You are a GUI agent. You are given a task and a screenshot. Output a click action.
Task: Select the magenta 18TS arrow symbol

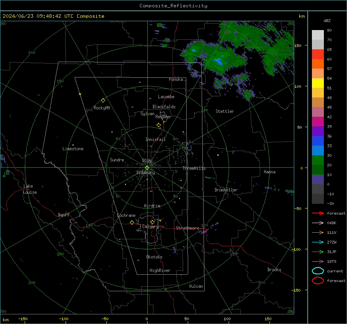click(x=318, y=262)
